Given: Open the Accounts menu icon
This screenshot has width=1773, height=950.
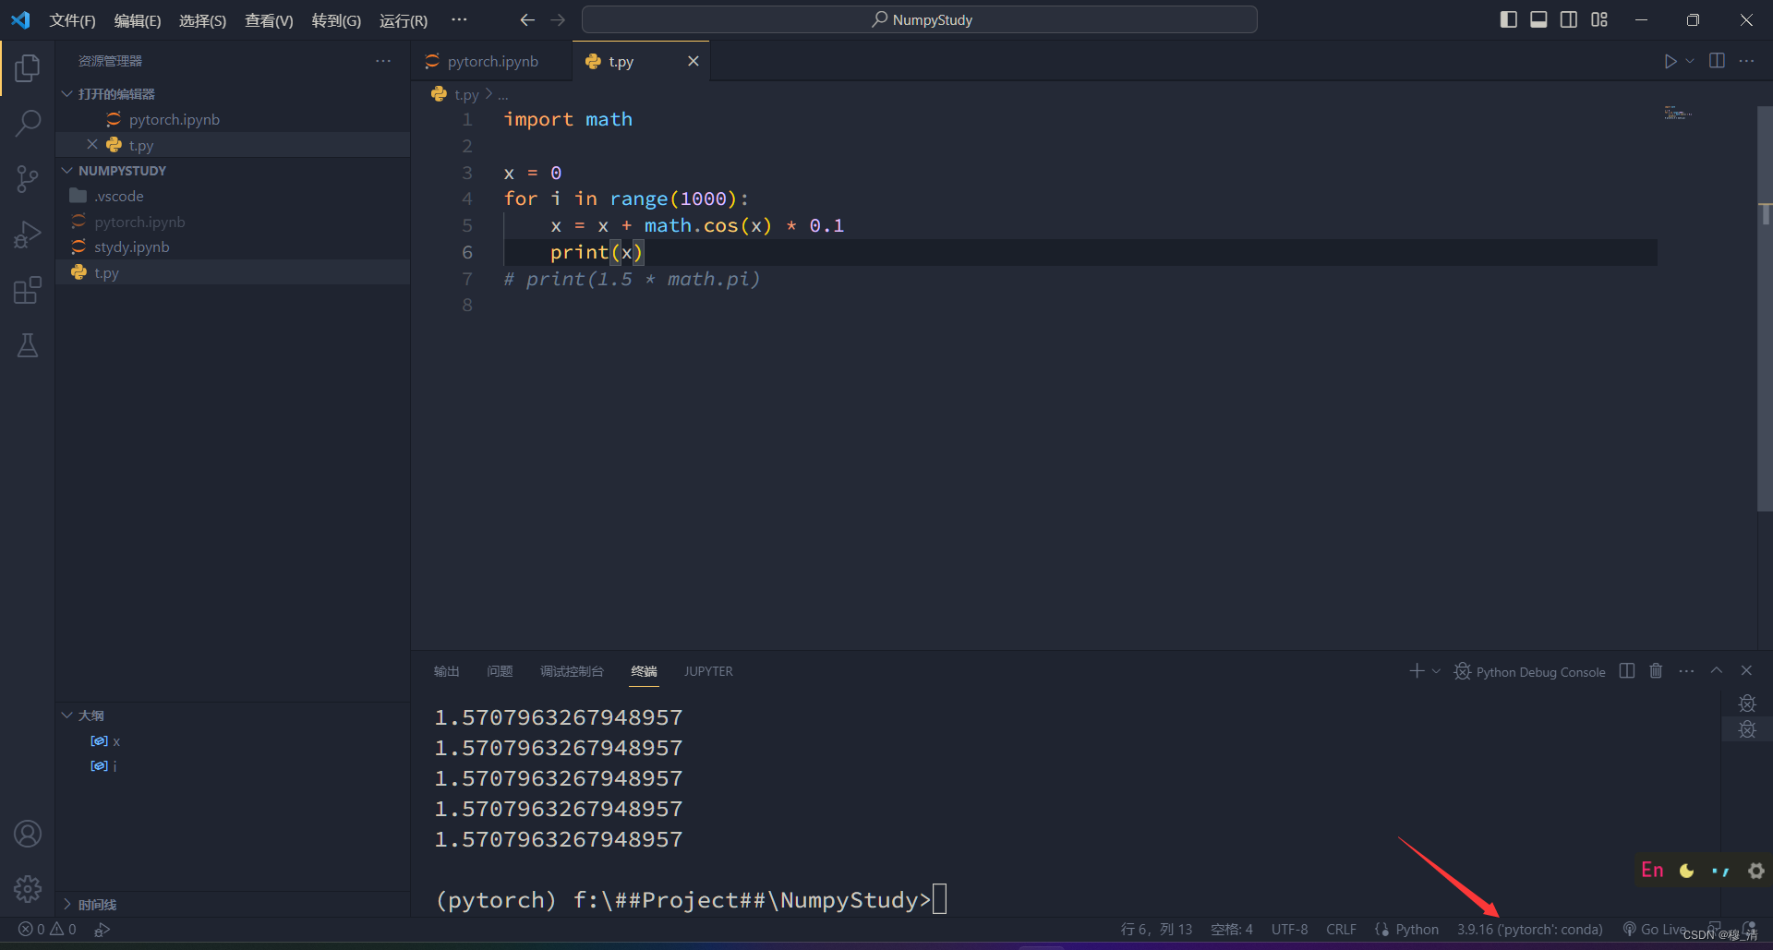Looking at the screenshot, I should coord(28,834).
